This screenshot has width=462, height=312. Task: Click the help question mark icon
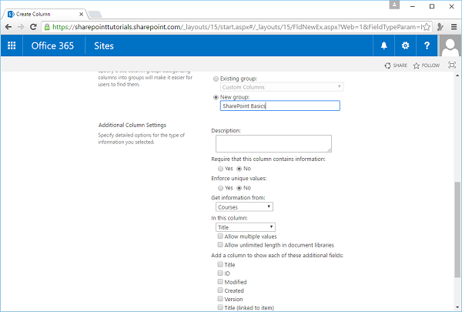coord(427,45)
